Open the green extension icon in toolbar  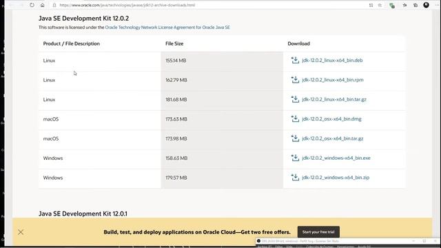tap(392, 6)
